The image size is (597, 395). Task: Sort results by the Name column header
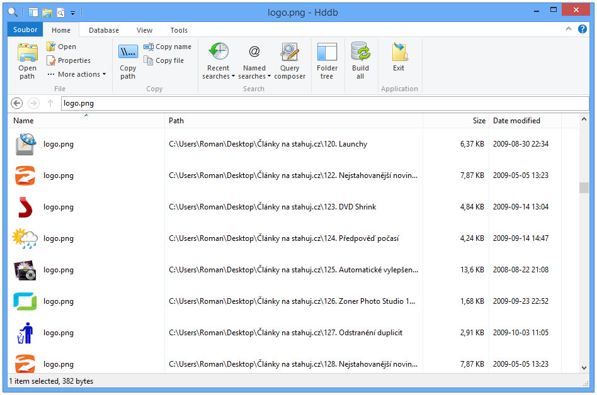point(86,121)
